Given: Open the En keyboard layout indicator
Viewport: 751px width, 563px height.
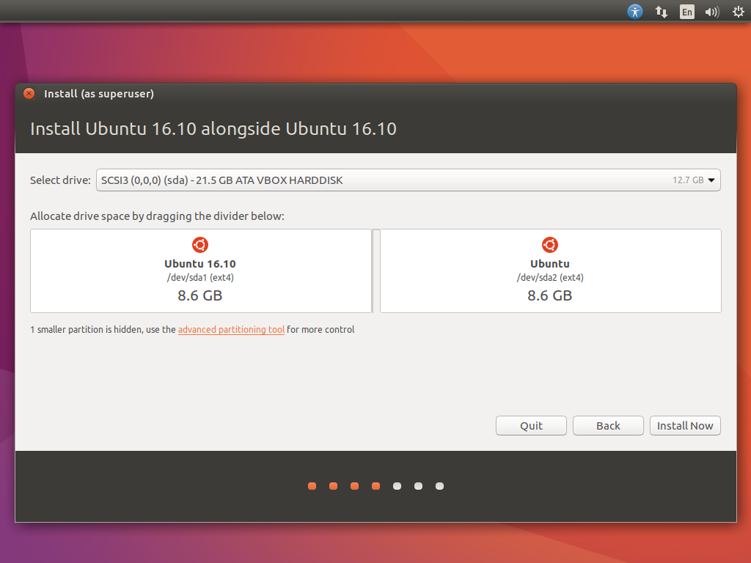Looking at the screenshot, I should [686, 12].
